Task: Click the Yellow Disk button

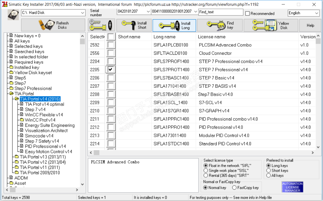Action: click(x=271, y=25)
